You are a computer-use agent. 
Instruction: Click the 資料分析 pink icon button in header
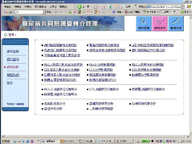tap(160, 23)
